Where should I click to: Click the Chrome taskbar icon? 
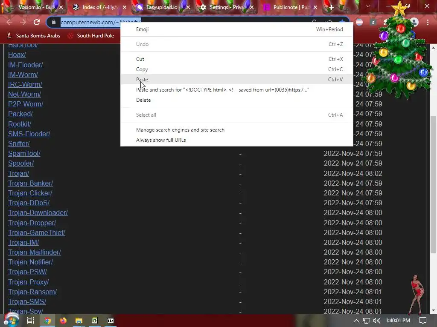point(48,321)
